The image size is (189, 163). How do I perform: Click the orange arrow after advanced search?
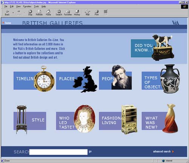(x=173, y=152)
